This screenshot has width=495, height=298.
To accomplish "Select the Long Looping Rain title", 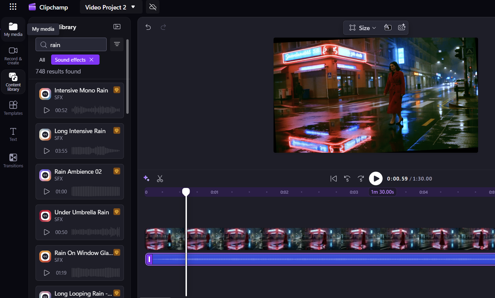I will click(83, 294).
